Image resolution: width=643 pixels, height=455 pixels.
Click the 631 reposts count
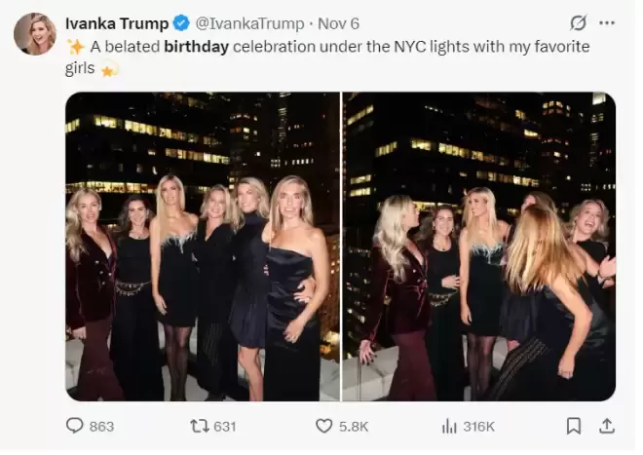point(225,427)
